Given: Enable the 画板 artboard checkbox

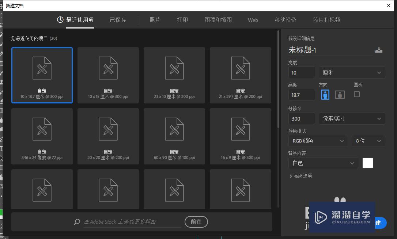Looking at the screenshot, I should point(356,94).
